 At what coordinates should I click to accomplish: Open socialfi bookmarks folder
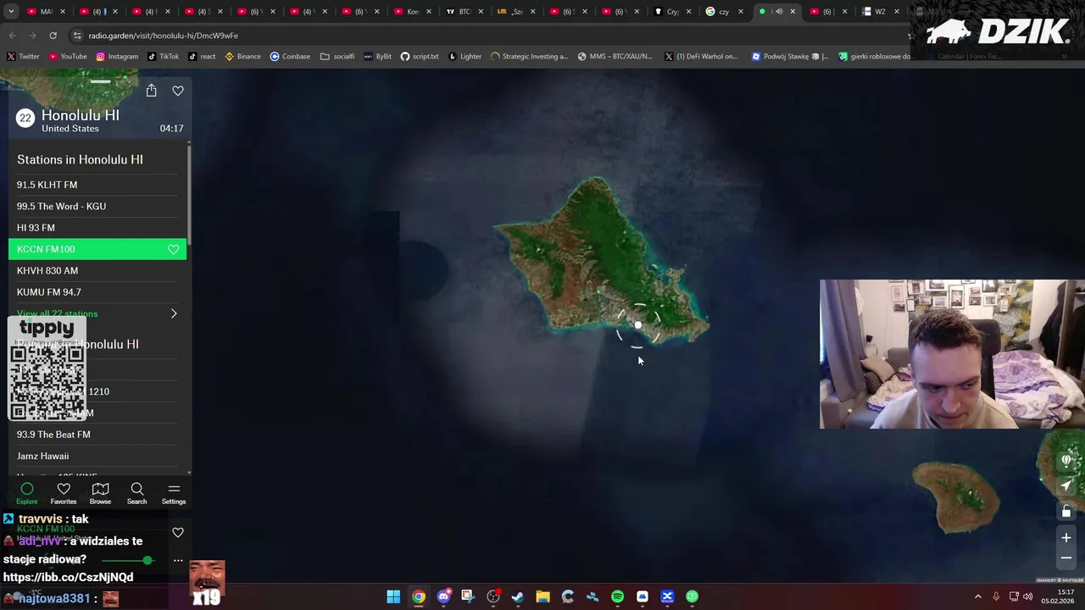point(337,56)
